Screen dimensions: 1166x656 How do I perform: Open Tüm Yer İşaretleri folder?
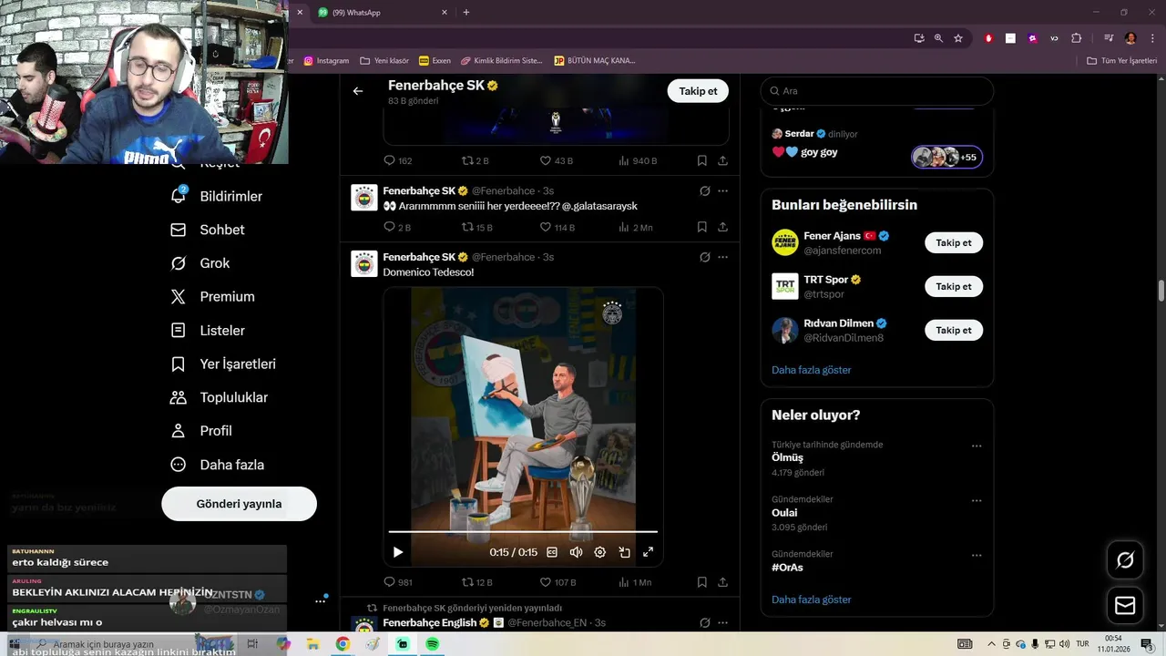click(x=1122, y=60)
